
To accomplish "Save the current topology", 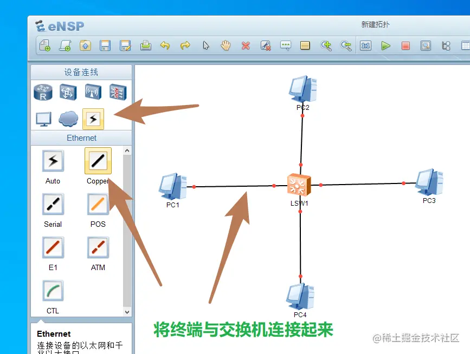I will [x=105, y=45].
